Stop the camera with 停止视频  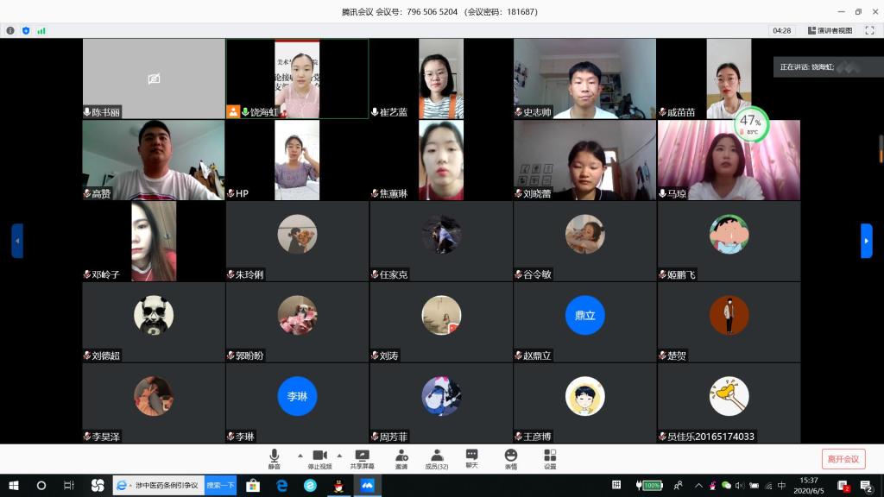(319, 458)
